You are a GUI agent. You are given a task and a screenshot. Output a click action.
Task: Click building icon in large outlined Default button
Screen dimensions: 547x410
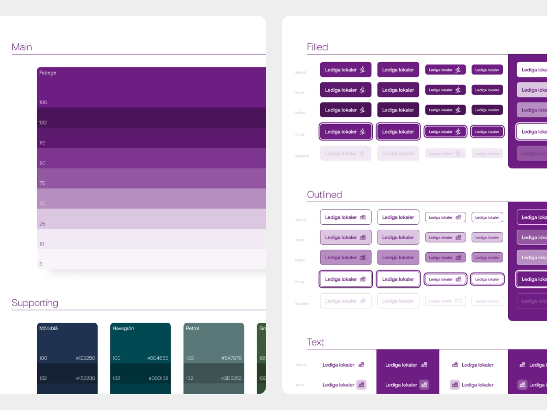pyautogui.click(x=363, y=217)
